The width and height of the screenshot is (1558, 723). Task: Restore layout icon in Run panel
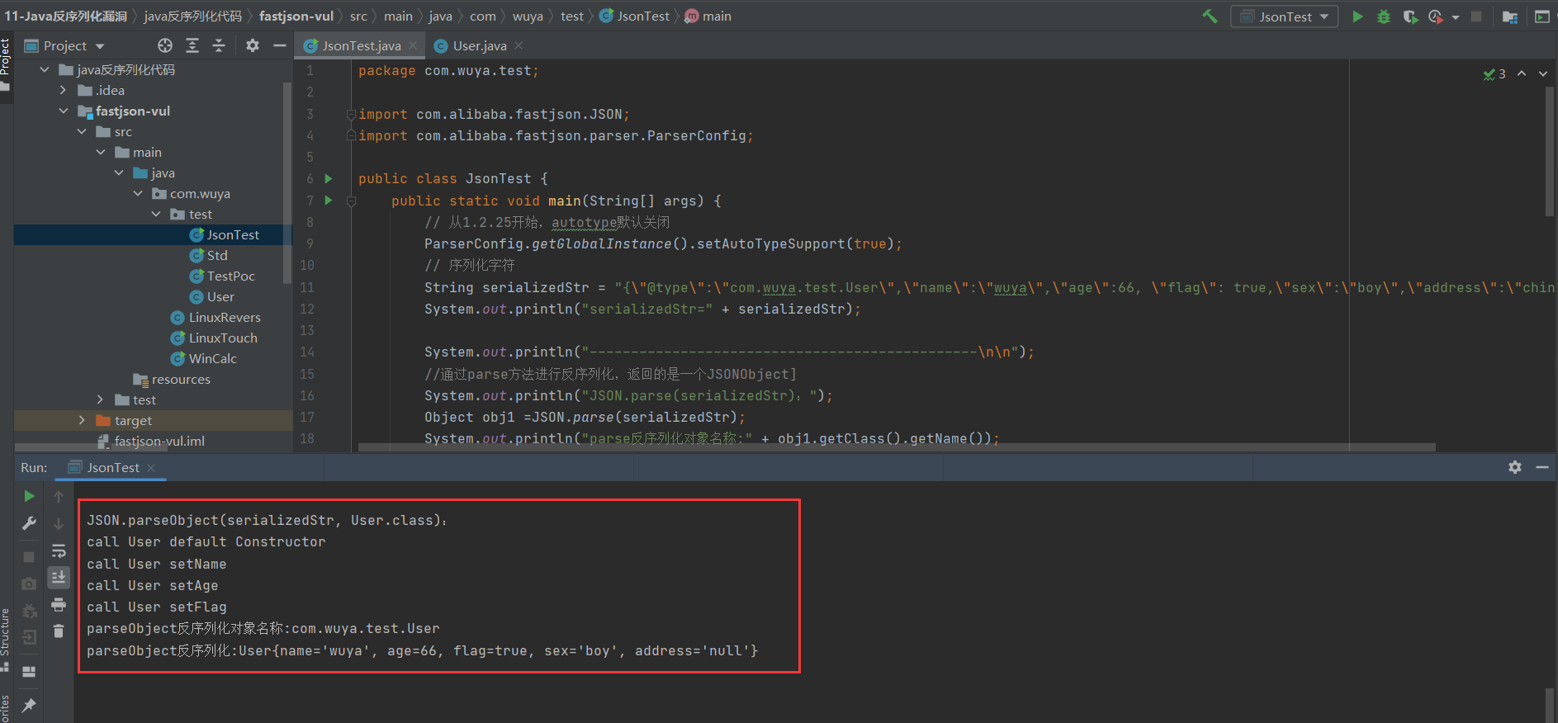[29, 671]
